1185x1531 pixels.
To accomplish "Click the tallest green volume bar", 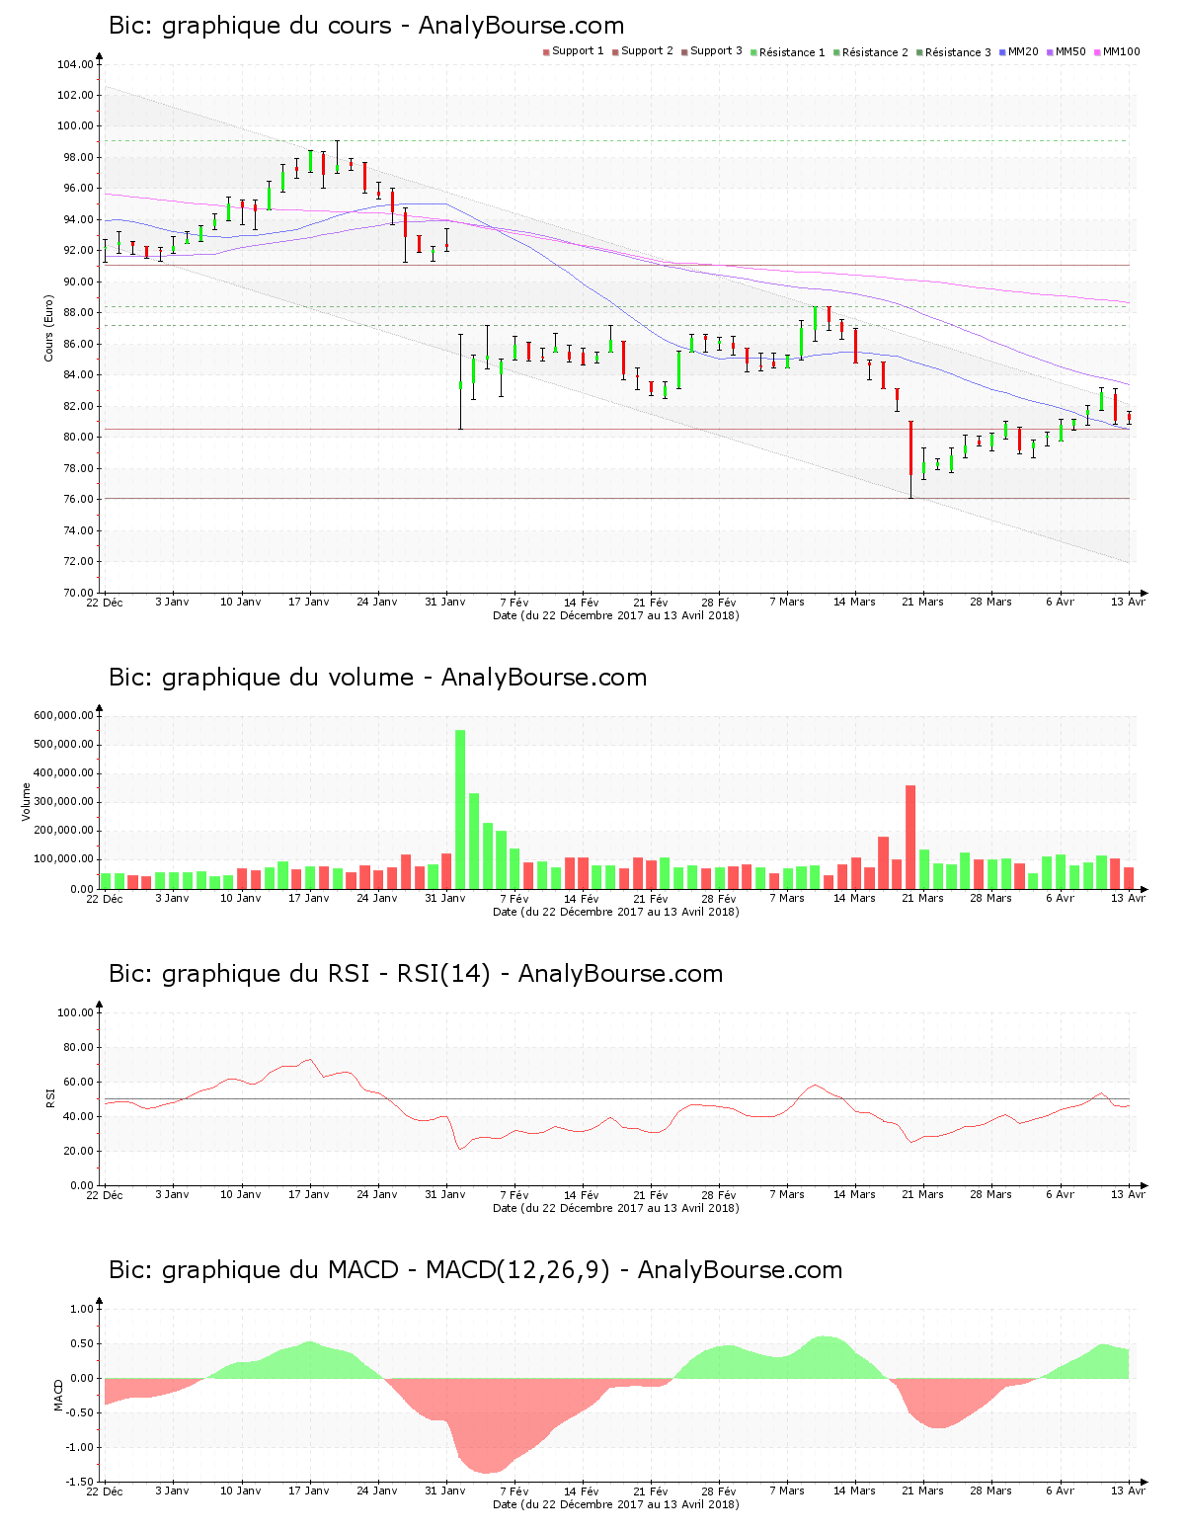I will coord(460,809).
